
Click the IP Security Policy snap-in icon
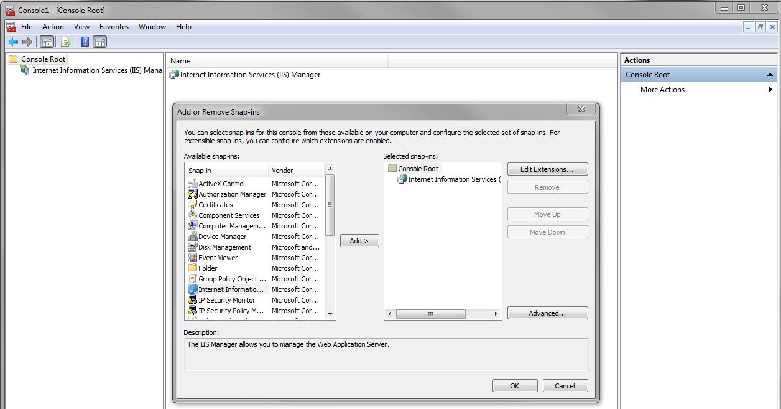[x=193, y=311]
